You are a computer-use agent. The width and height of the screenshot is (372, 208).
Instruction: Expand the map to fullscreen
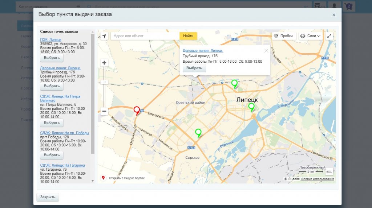[x=329, y=36]
